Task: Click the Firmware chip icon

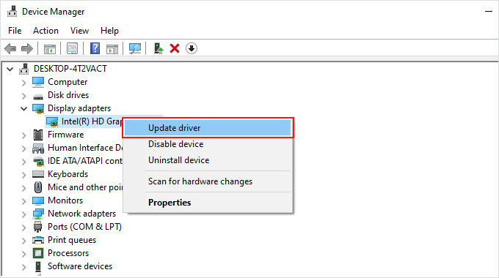Action: tap(38, 135)
